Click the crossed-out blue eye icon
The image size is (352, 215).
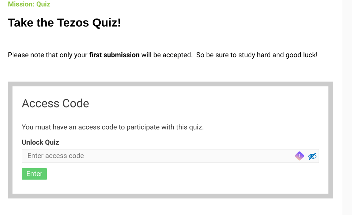[x=312, y=156]
